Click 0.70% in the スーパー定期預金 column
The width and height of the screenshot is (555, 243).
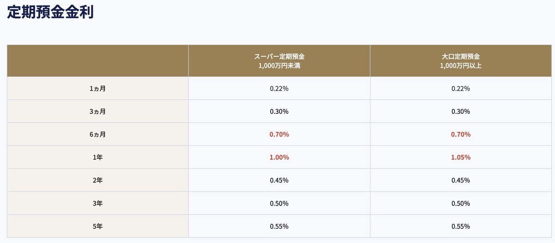pyautogui.click(x=279, y=134)
